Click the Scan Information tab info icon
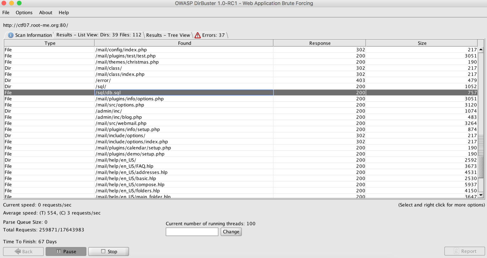The image size is (487, 258). (11, 35)
